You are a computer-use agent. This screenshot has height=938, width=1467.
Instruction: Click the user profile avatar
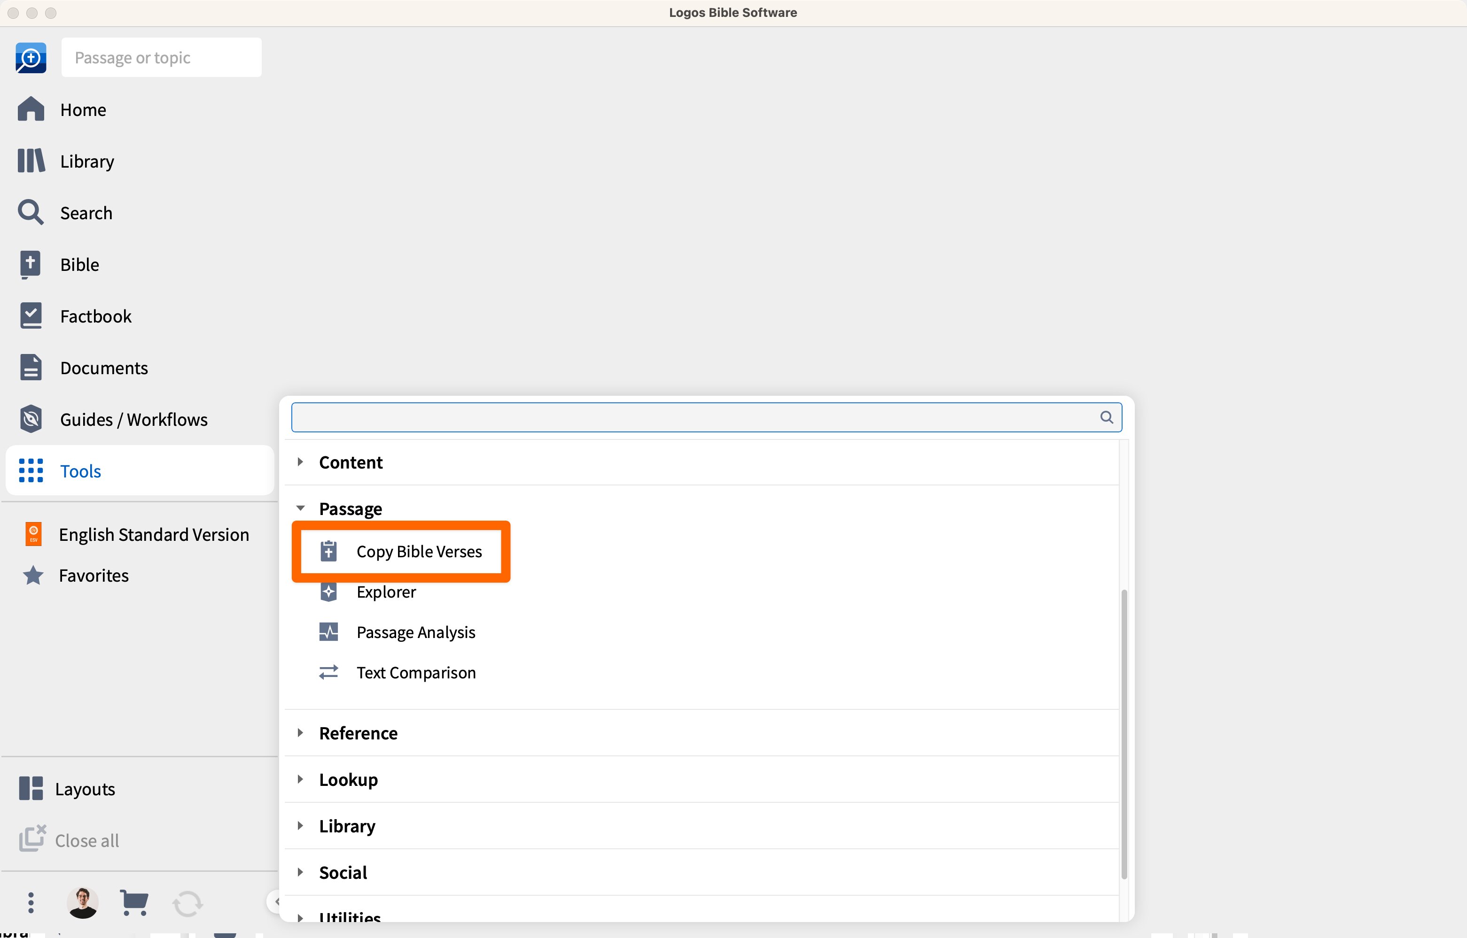click(82, 902)
